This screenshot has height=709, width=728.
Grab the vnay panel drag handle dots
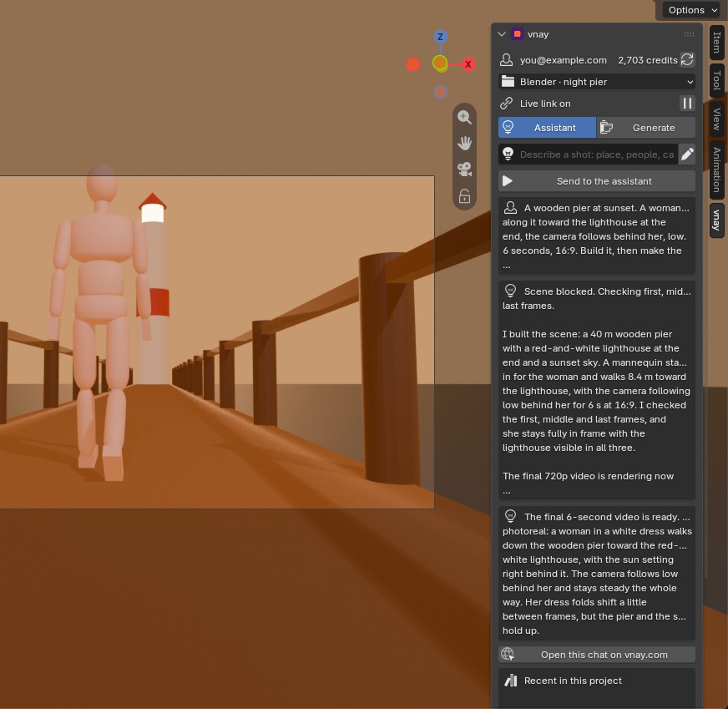coord(689,34)
